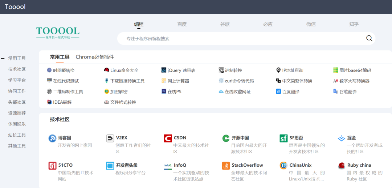392x188 pixels.
Task: Click the SF思否 green logo icon
Action: coord(283,138)
